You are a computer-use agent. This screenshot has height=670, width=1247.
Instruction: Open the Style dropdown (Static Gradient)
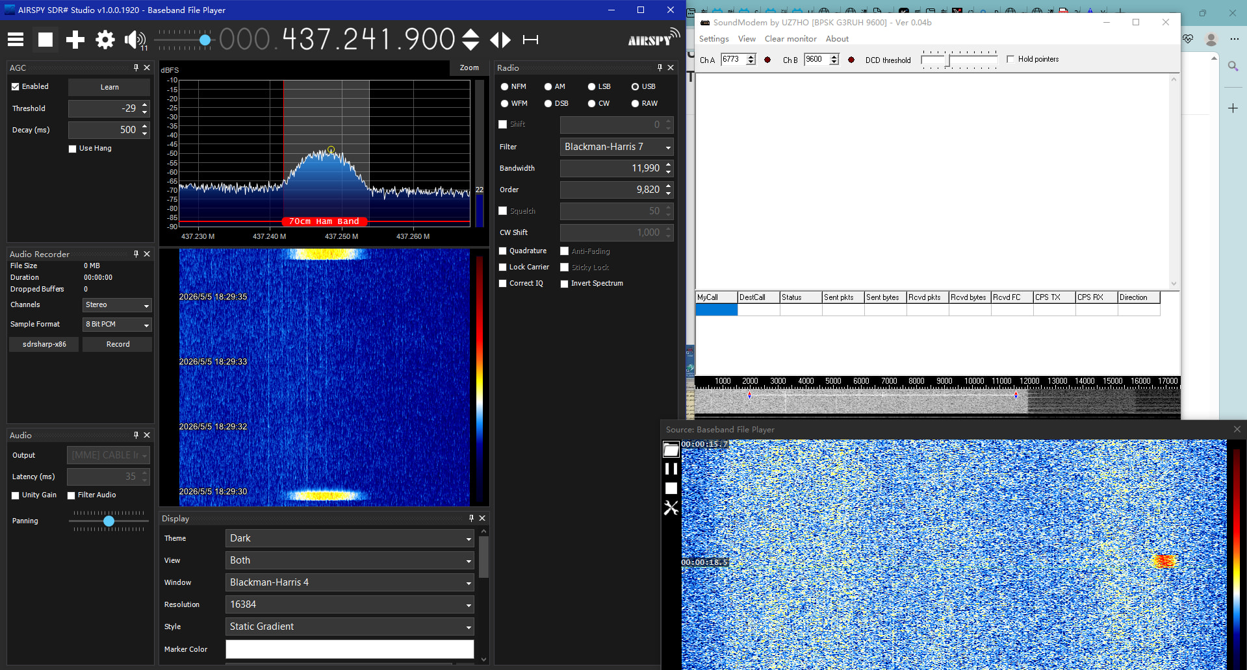pyautogui.click(x=350, y=627)
